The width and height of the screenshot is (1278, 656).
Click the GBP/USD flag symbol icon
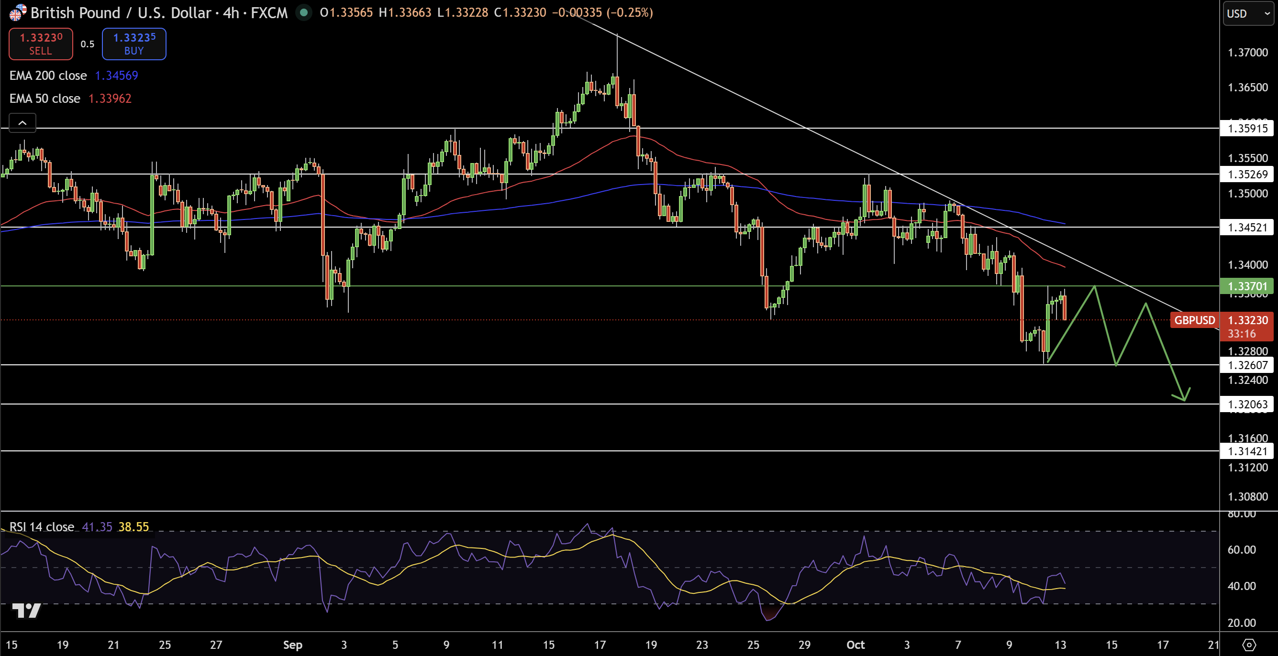(x=17, y=12)
